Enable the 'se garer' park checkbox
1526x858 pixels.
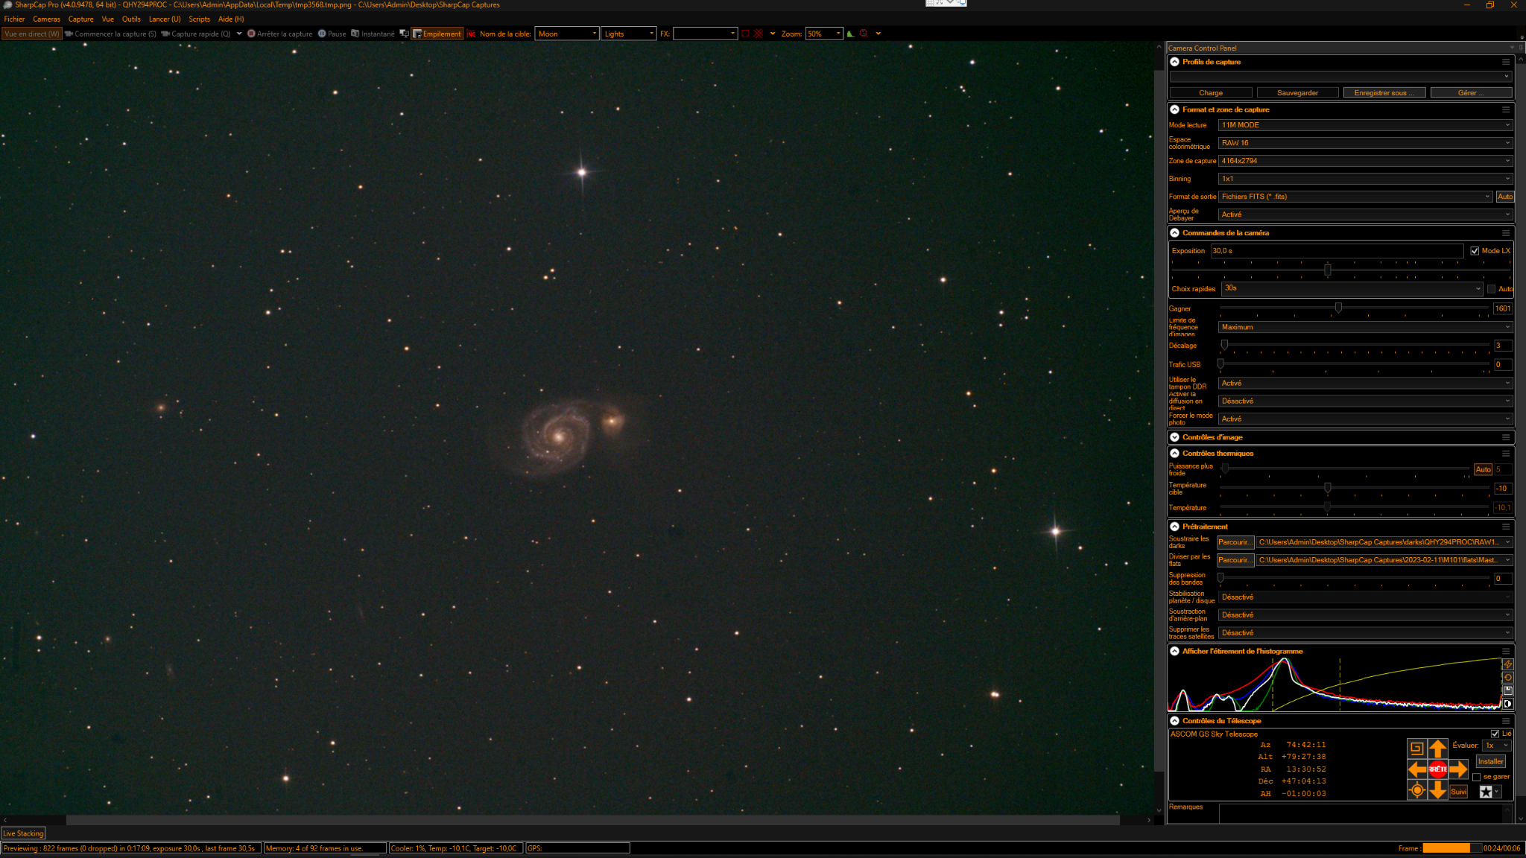click(x=1477, y=777)
